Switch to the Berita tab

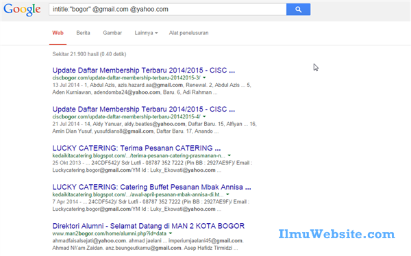(x=83, y=33)
